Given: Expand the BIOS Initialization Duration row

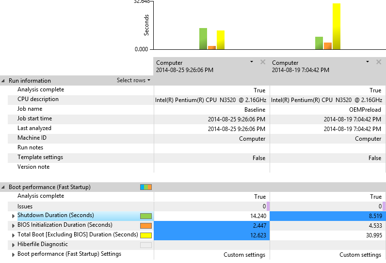Looking at the screenshot, I should point(14,225).
